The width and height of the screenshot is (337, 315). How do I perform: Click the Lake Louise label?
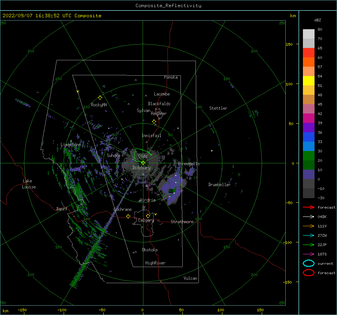click(29, 184)
